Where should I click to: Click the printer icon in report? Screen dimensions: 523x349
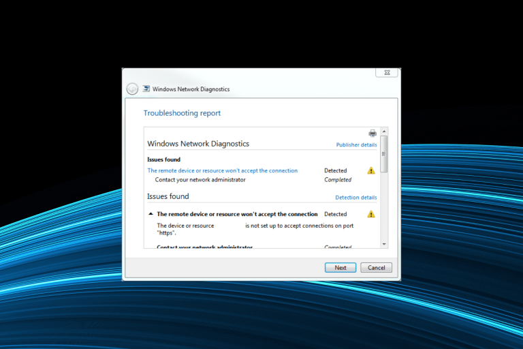point(373,133)
